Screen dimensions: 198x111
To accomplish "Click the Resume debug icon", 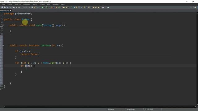I will click(x=14, y=7).
